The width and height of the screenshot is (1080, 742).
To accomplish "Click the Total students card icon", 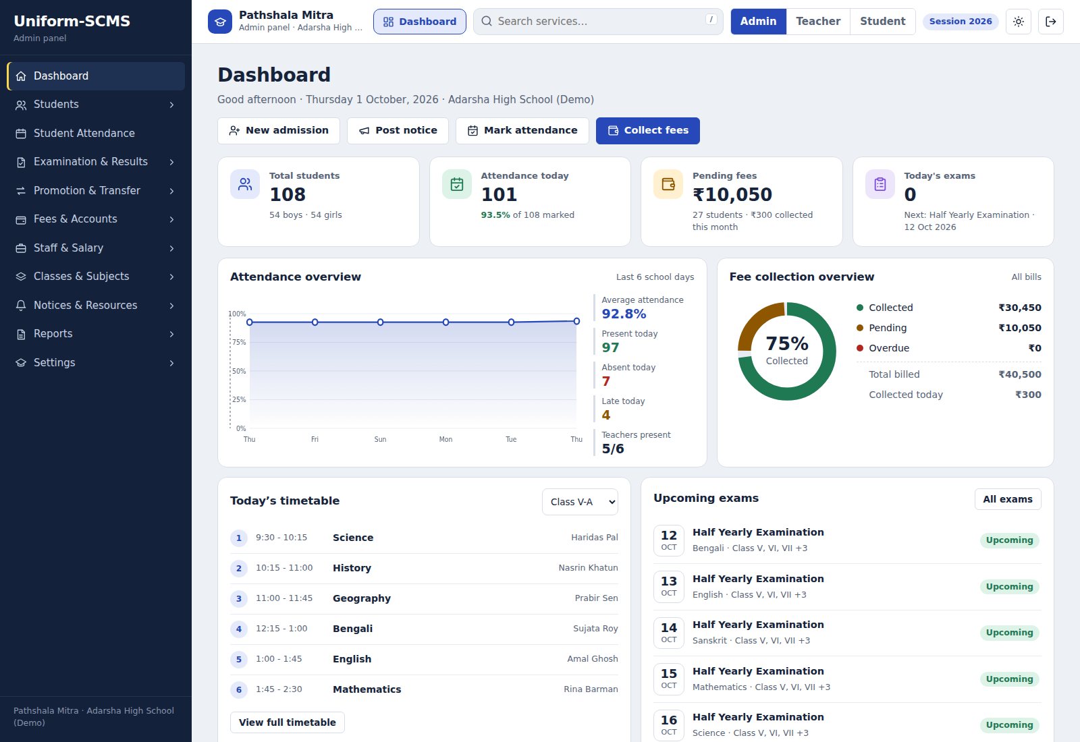I will pyautogui.click(x=245, y=184).
